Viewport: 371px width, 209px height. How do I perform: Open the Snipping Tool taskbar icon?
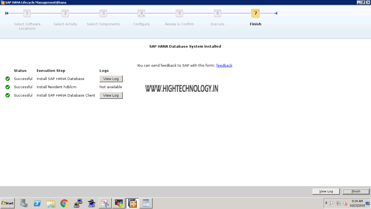(x=105, y=203)
